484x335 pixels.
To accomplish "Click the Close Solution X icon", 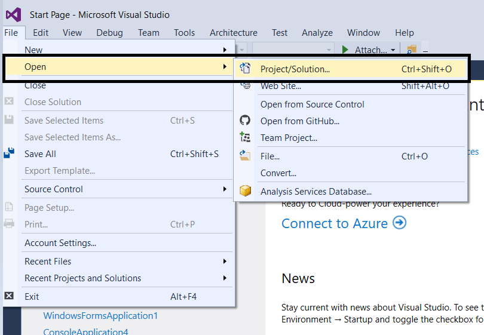I will [9, 101].
